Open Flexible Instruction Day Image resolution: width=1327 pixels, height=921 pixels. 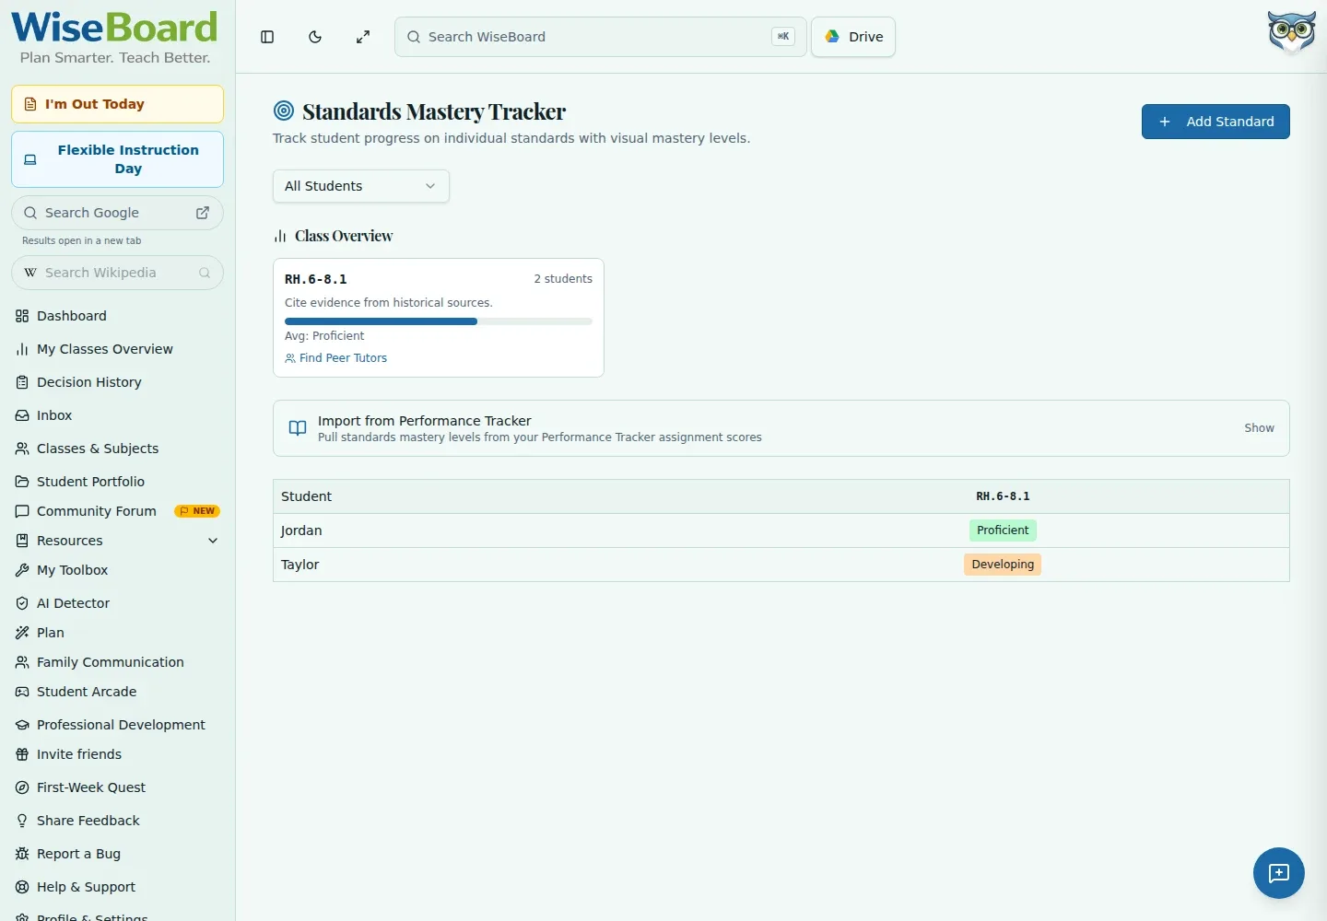coord(117,159)
